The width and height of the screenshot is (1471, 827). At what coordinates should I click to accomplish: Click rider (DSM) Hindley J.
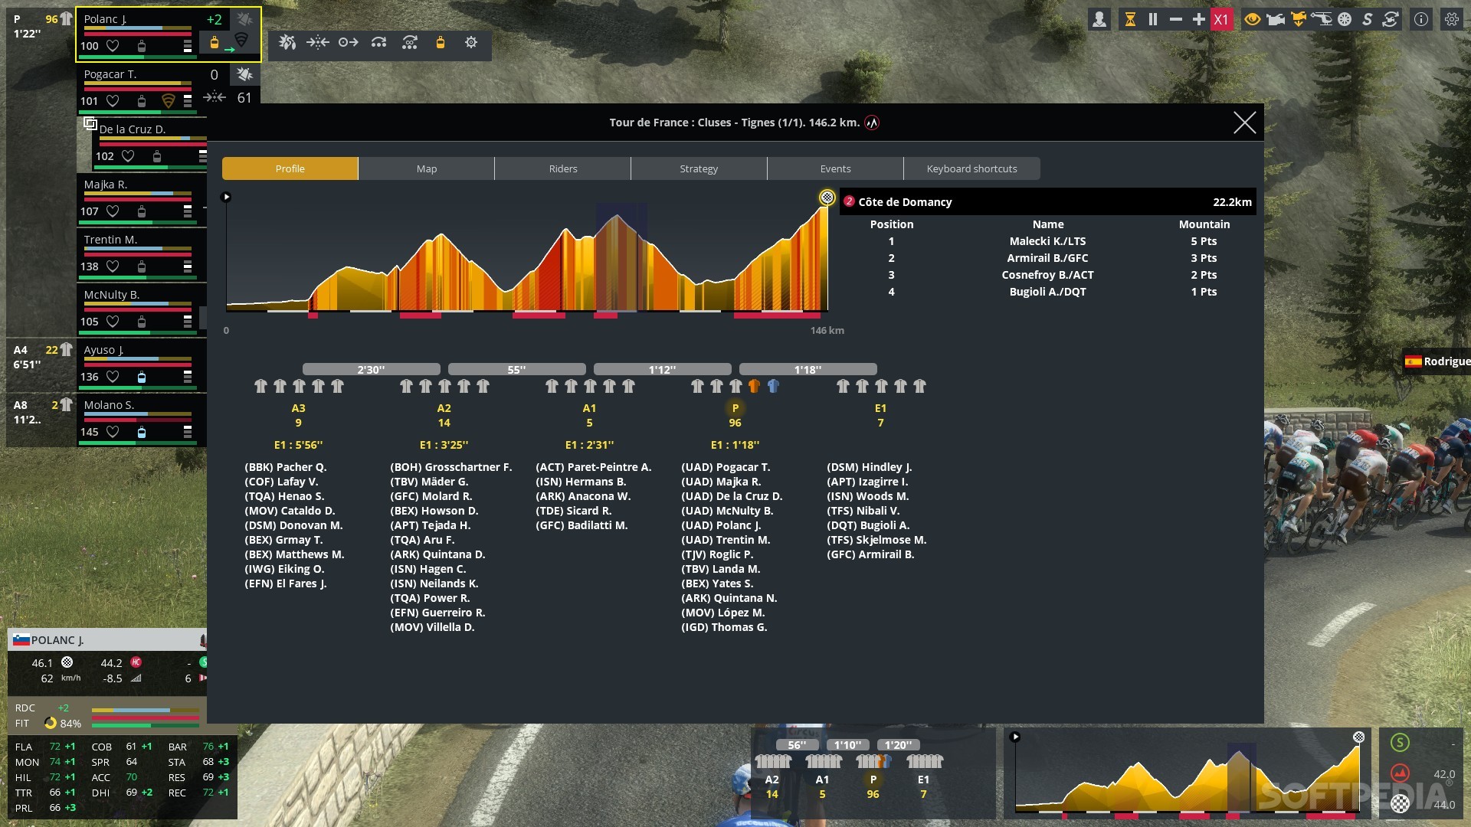869,467
